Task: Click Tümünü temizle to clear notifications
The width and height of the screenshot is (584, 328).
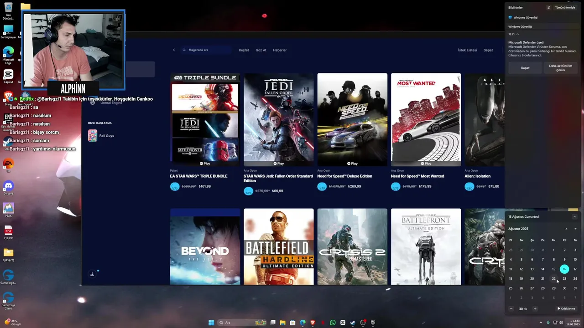Action: (x=565, y=7)
